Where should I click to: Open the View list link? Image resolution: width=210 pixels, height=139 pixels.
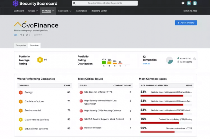146,64
